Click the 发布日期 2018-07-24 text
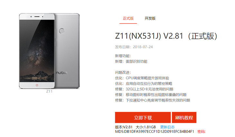235x137 pixels. (134, 47)
